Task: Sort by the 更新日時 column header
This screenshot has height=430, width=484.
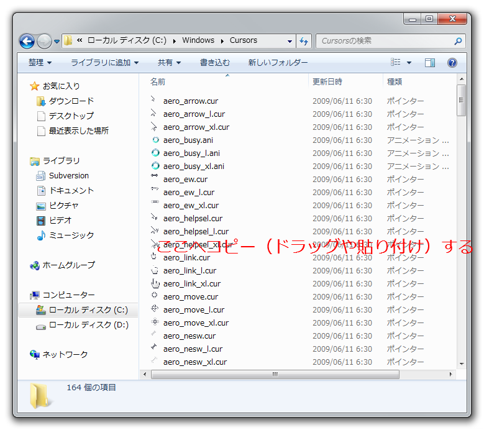Action: click(327, 81)
